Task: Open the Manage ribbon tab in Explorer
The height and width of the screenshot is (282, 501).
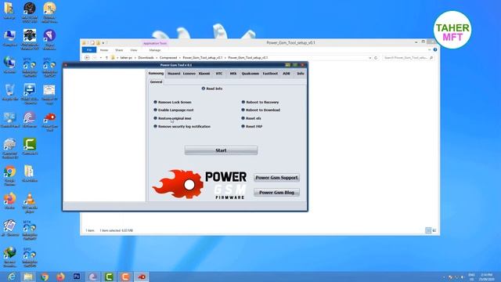Action: 155,50
